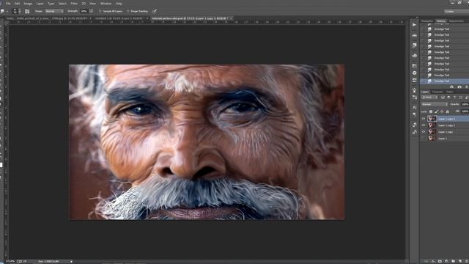Hide the Layer 1 copy 3 layer
The width and height of the screenshot is (469, 264).
click(424, 119)
